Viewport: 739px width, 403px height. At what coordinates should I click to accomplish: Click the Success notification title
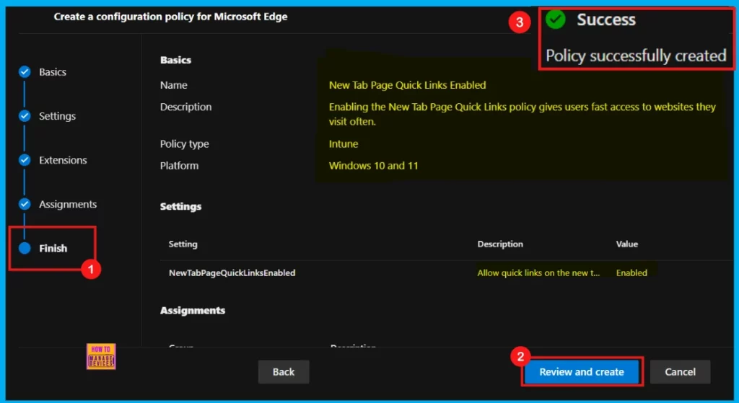pos(606,19)
